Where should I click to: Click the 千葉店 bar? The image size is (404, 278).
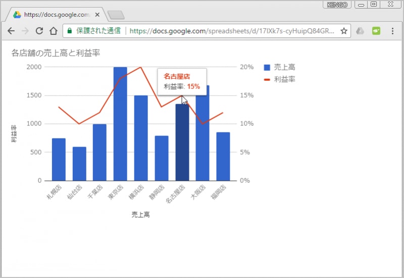[x=99, y=153]
